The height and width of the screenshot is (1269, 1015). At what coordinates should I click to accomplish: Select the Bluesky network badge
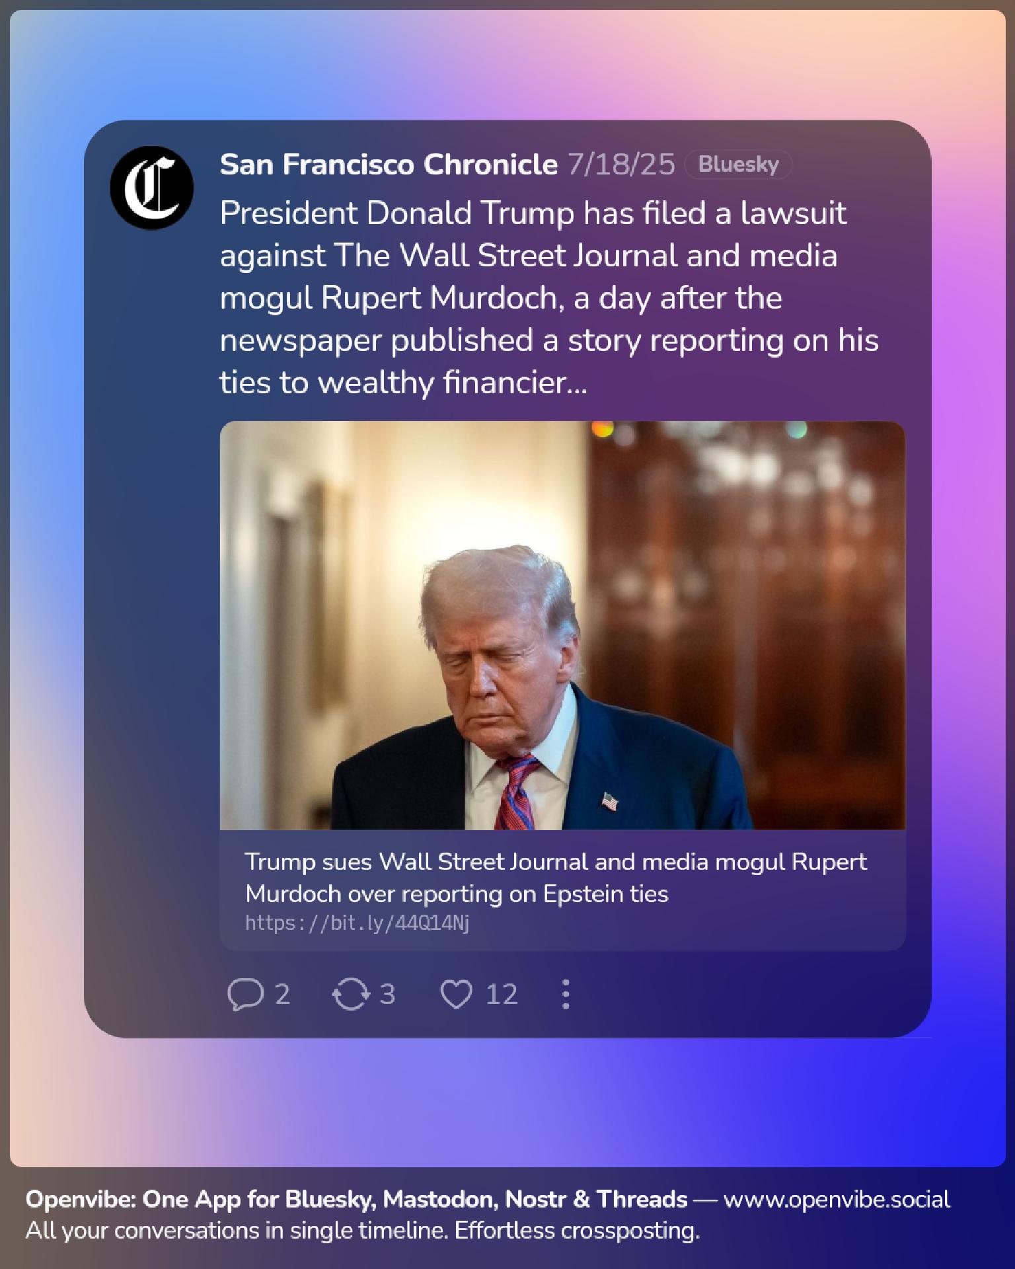point(738,164)
